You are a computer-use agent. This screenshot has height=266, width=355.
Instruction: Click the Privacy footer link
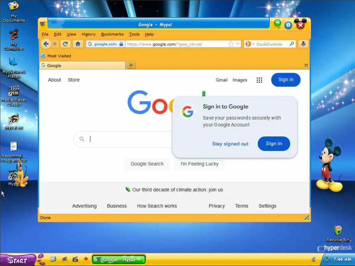coord(217,206)
